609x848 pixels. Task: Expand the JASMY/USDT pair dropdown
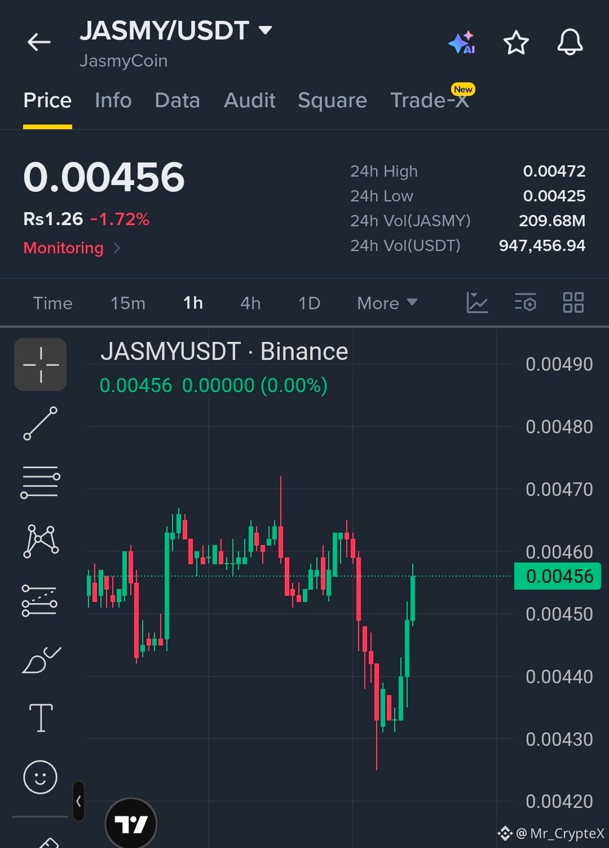pos(265,30)
